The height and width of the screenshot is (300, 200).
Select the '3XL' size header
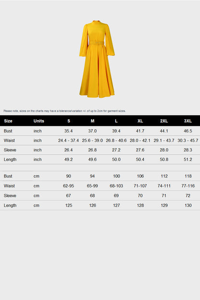point(188,121)
